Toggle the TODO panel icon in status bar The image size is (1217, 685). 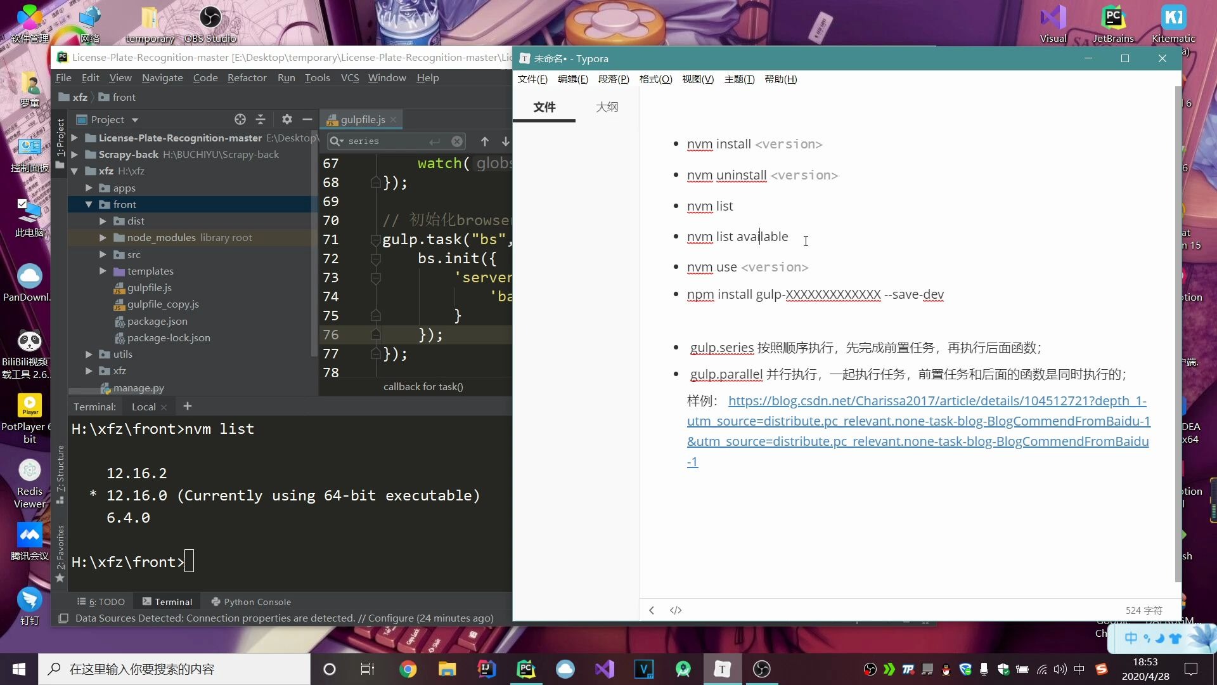(x=100, y=601)
